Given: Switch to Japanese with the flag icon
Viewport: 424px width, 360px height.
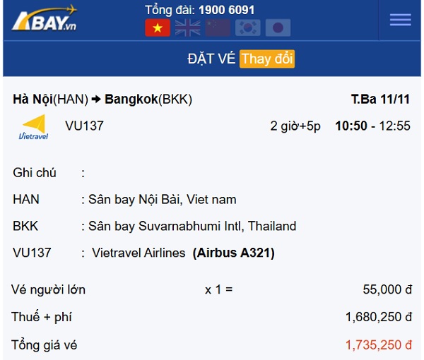Looking at the screenshot, I should (x=278, y=28).
